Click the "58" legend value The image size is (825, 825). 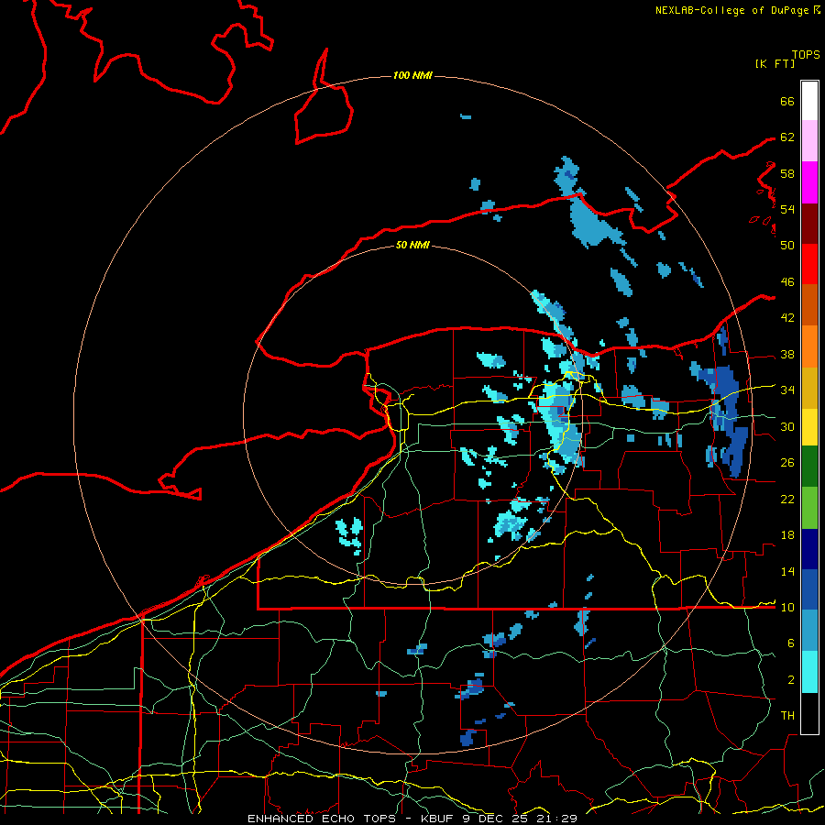coord(787,173)
